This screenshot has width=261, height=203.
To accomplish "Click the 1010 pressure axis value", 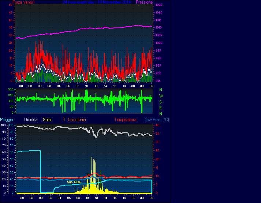I will [159, 27].
